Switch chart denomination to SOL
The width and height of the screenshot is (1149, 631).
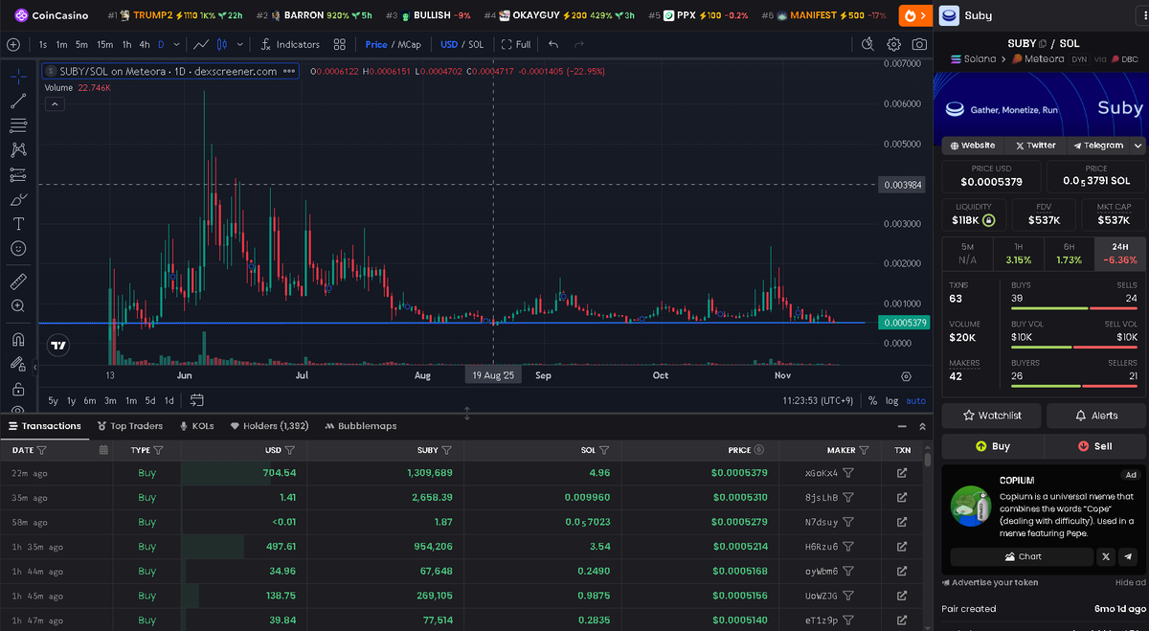coord(476,44)
